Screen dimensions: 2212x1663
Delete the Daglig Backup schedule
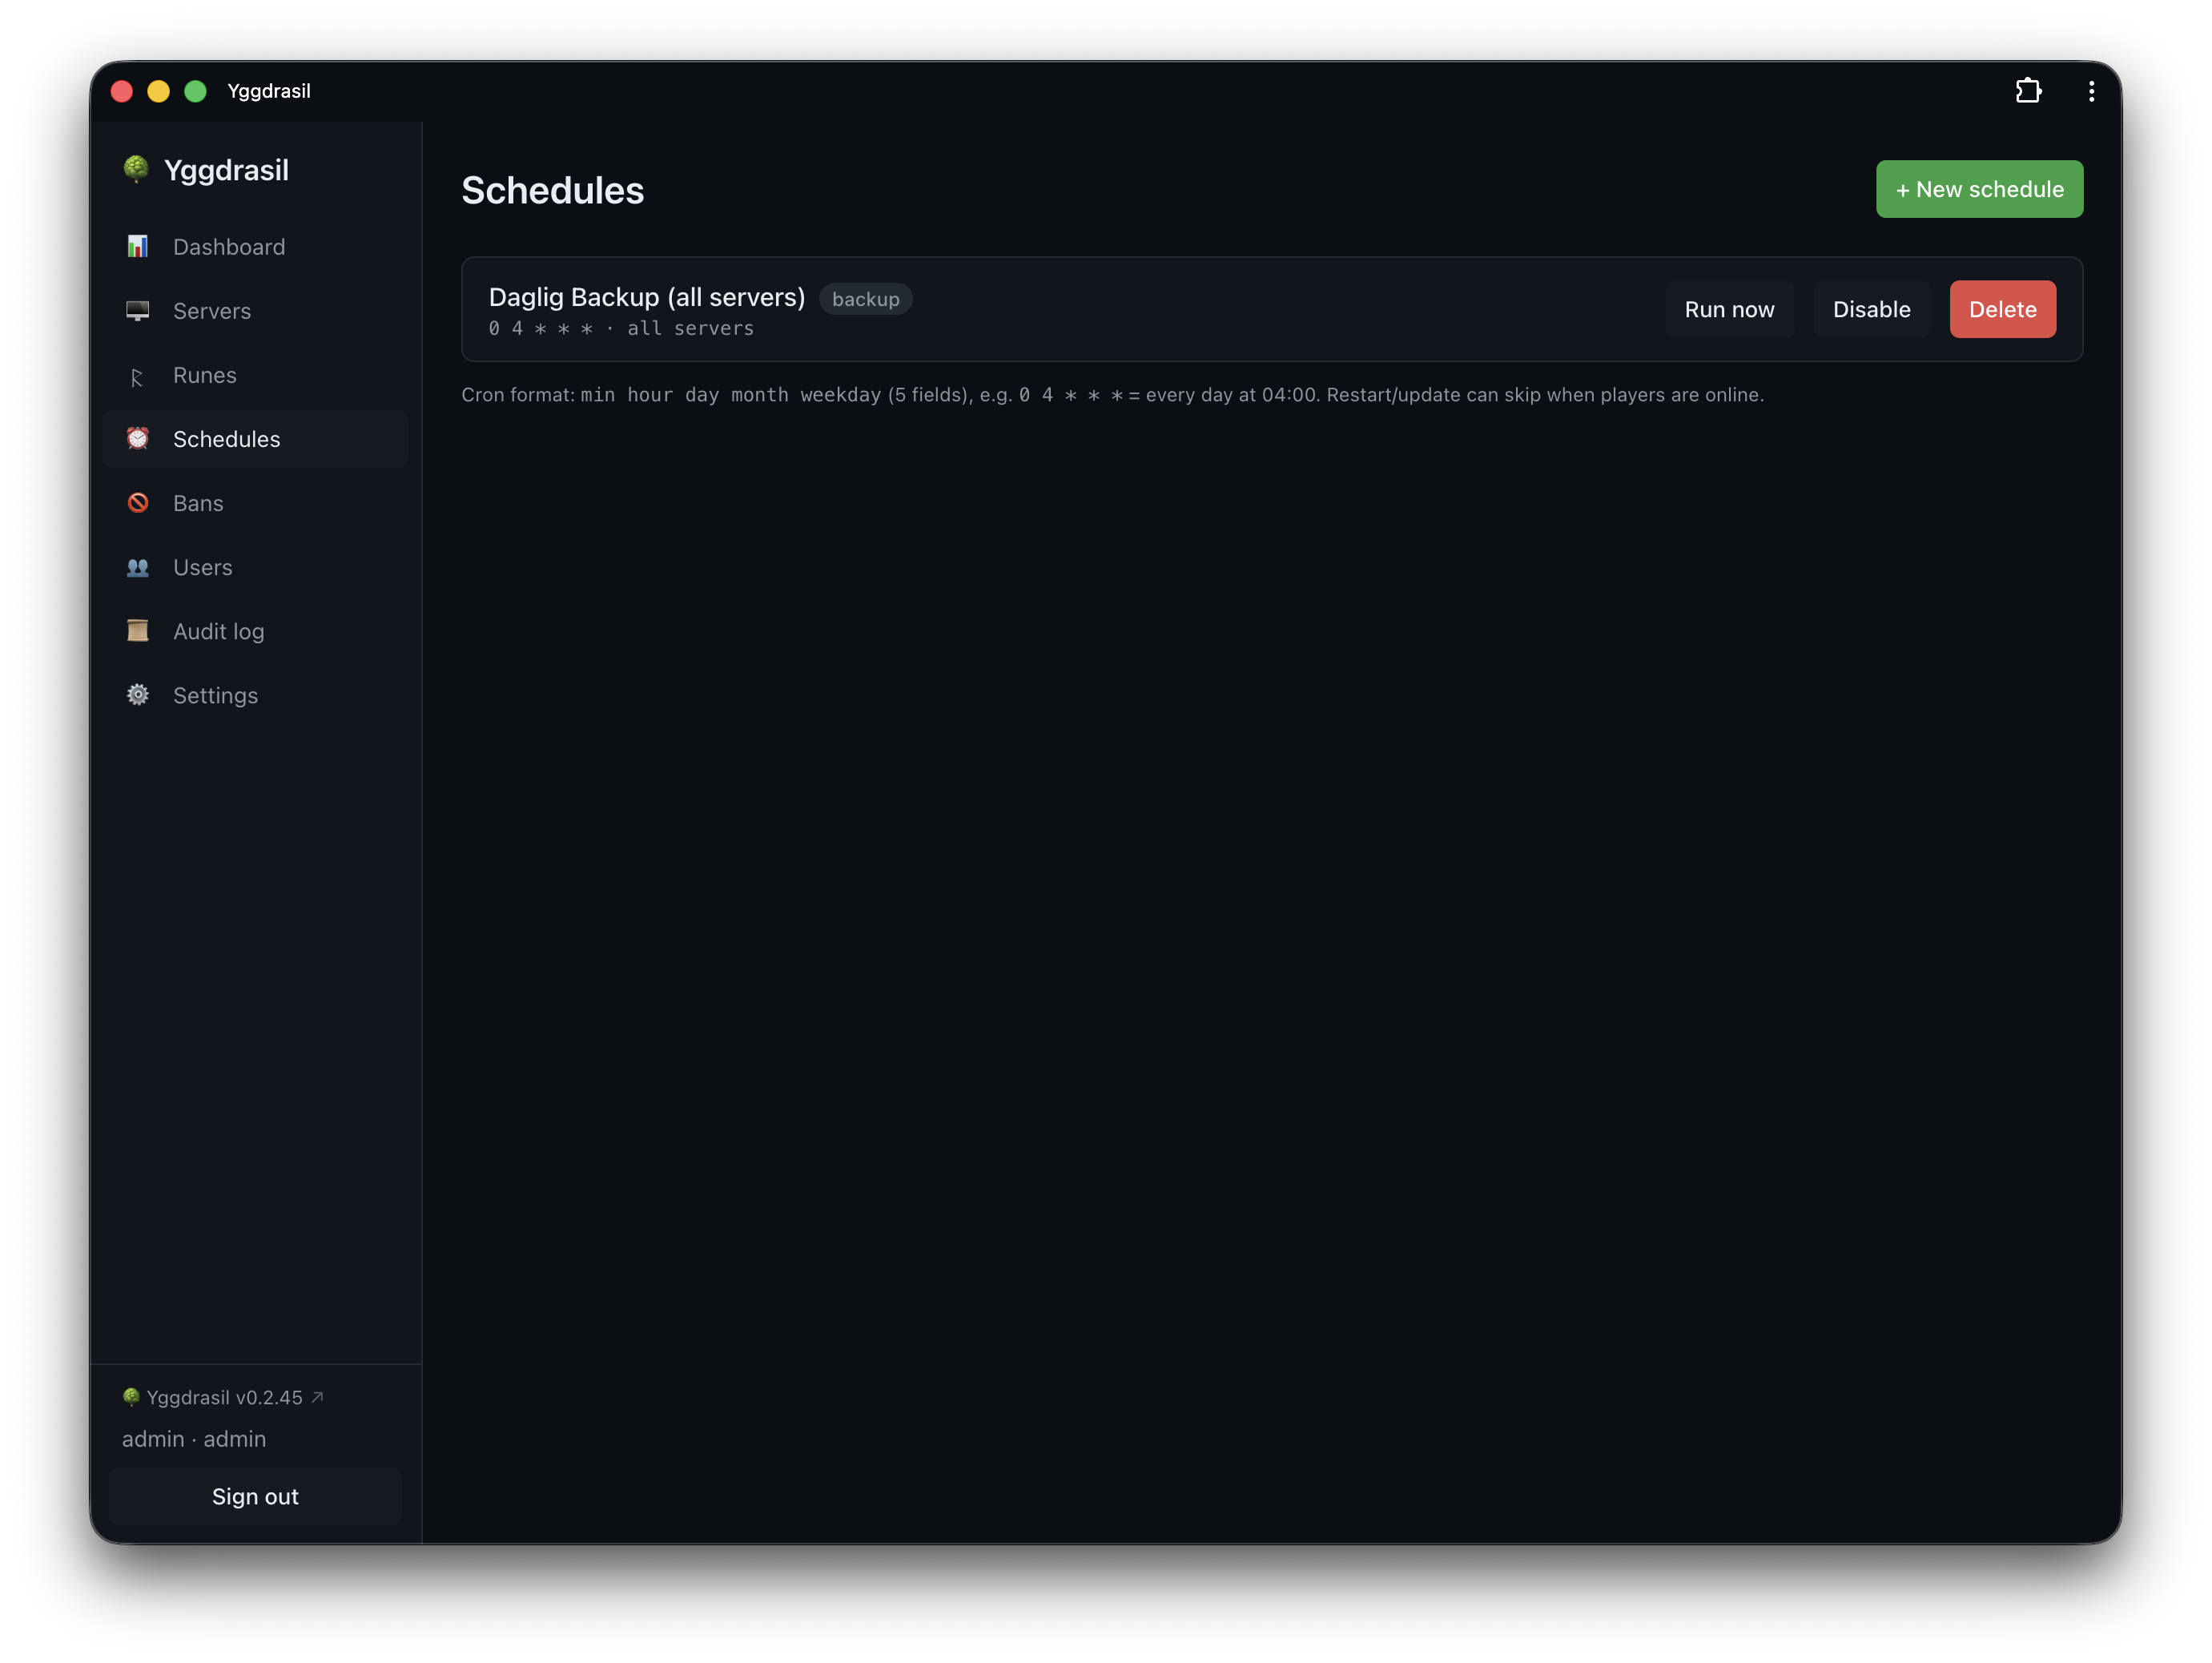(x=2002, y=309)
